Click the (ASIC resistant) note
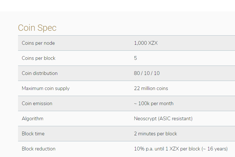 [x=175, y=119]
